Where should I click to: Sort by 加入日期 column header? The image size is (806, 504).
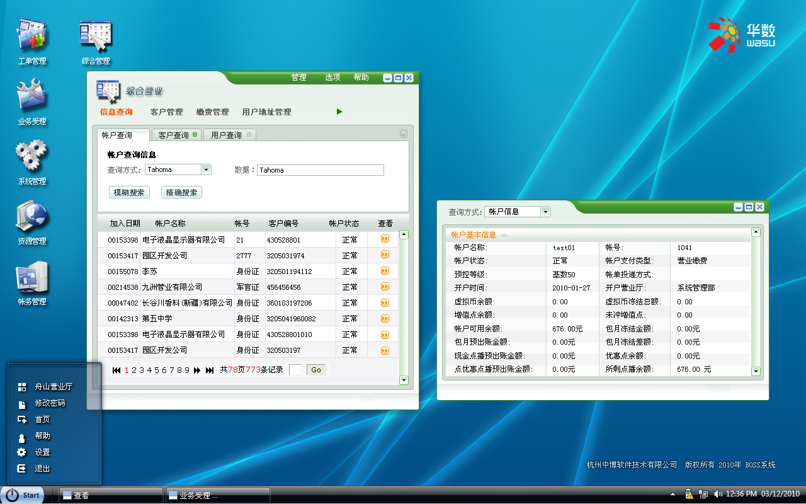125,224
